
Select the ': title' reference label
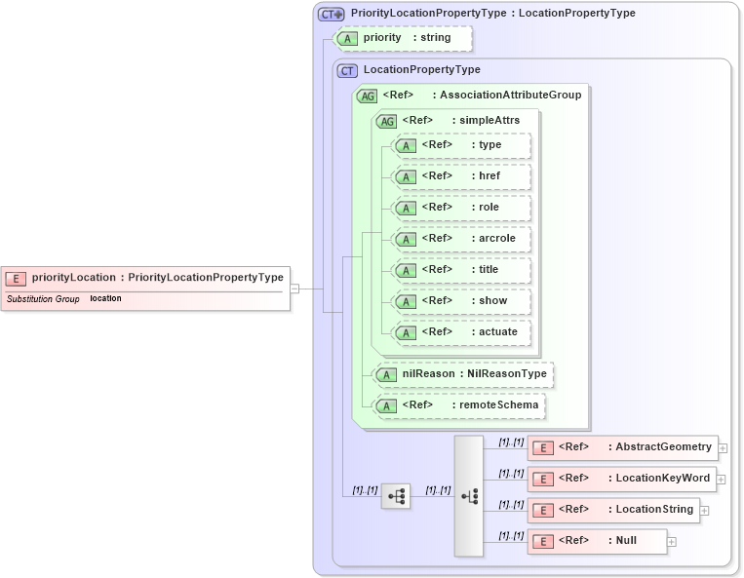(x=485, y=269)
